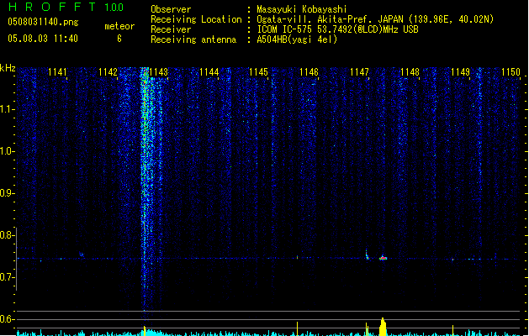Click the 1150 time marker

click(x=510, y=72)
